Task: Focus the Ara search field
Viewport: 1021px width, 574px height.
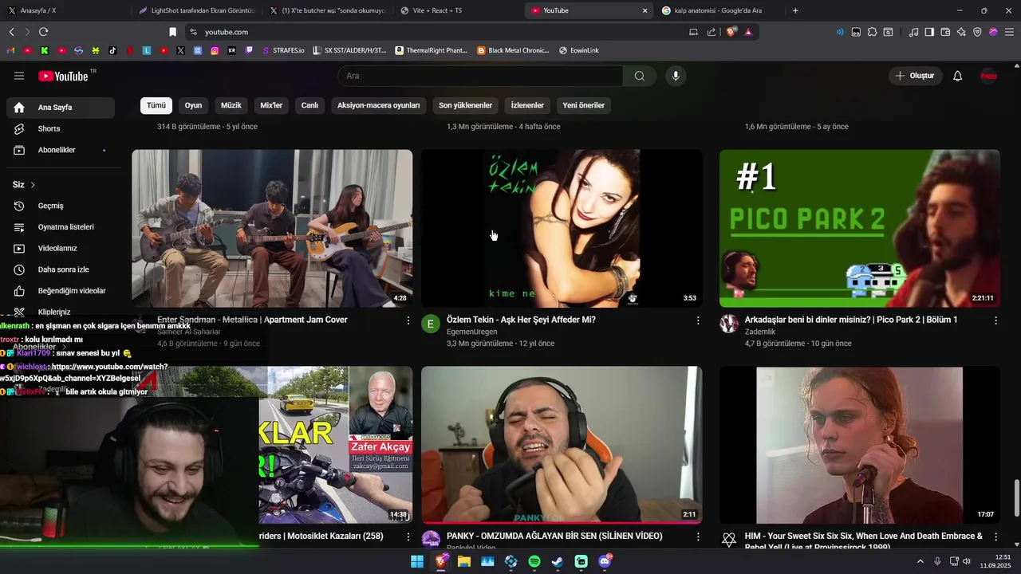Action: 480,76
